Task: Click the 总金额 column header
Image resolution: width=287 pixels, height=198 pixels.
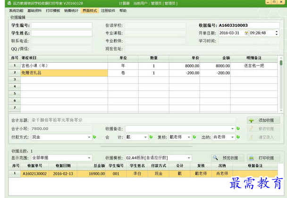Action: [x=91, y=166]
